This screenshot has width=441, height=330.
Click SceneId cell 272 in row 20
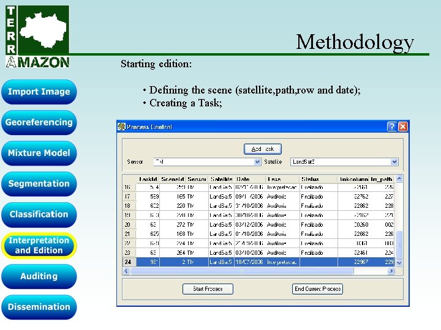tap(173, 224)
